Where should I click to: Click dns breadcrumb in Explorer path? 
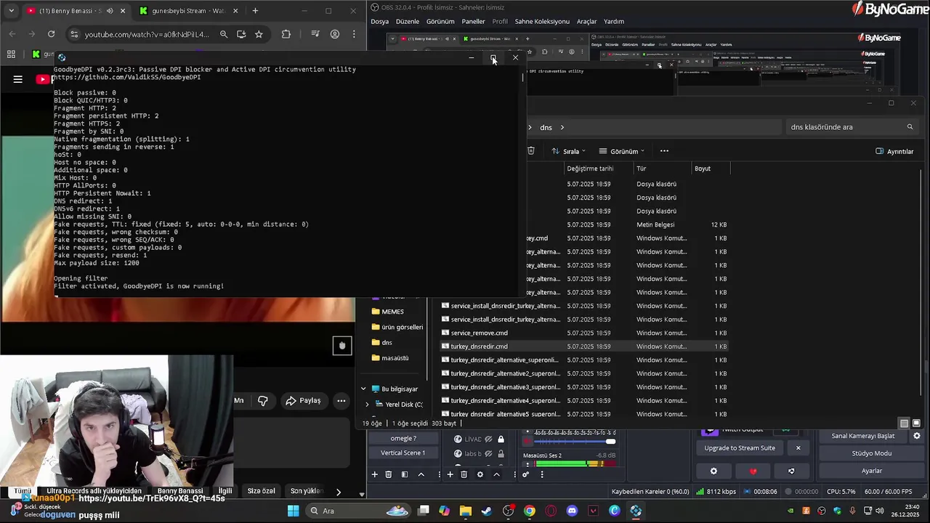click(546, 127)
